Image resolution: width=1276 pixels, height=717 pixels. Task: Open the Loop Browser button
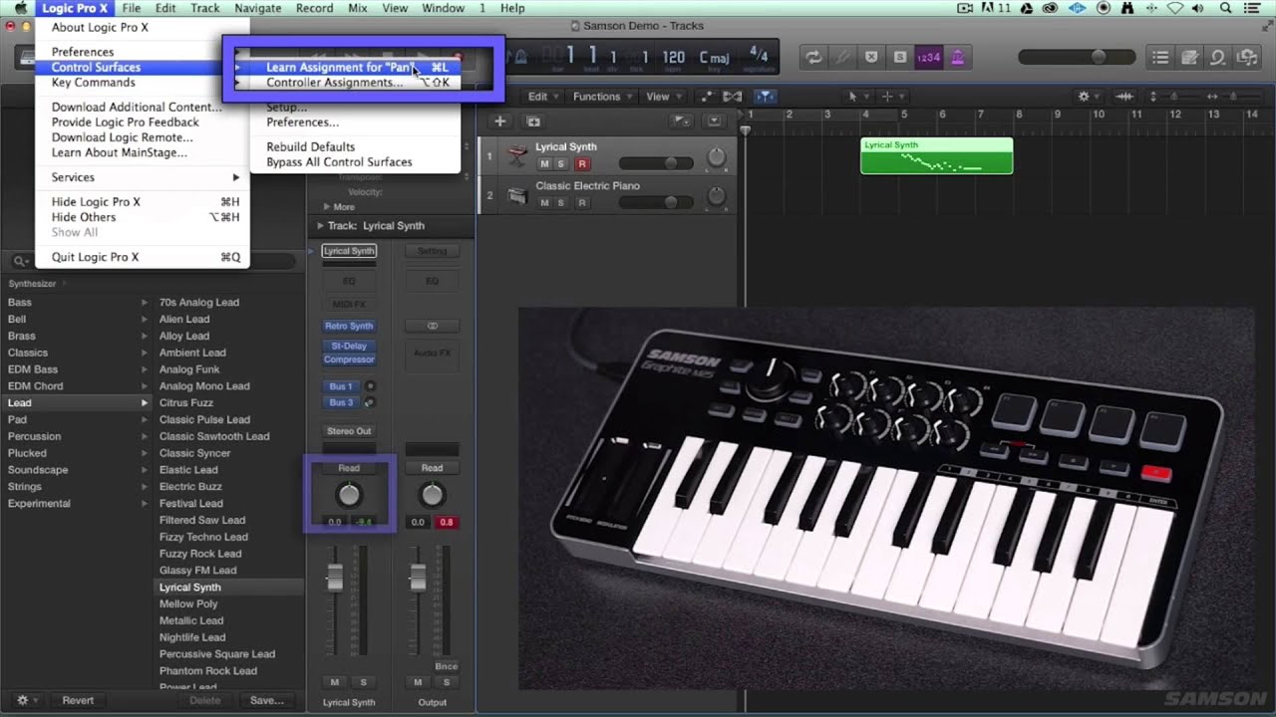click(1218, 57)
